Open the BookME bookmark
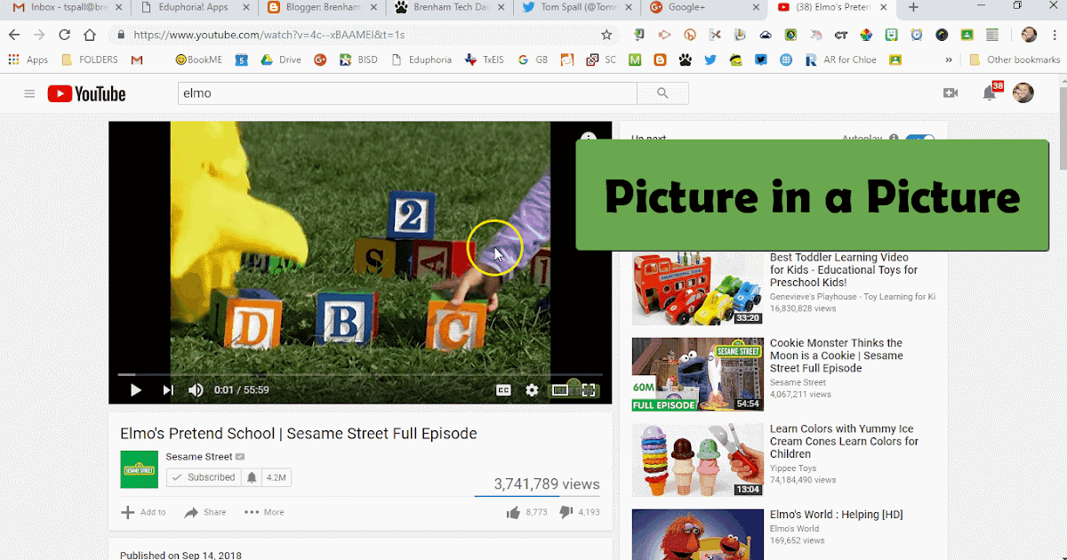This screenshot has width=1067, height=560. [x=199, y=60]
